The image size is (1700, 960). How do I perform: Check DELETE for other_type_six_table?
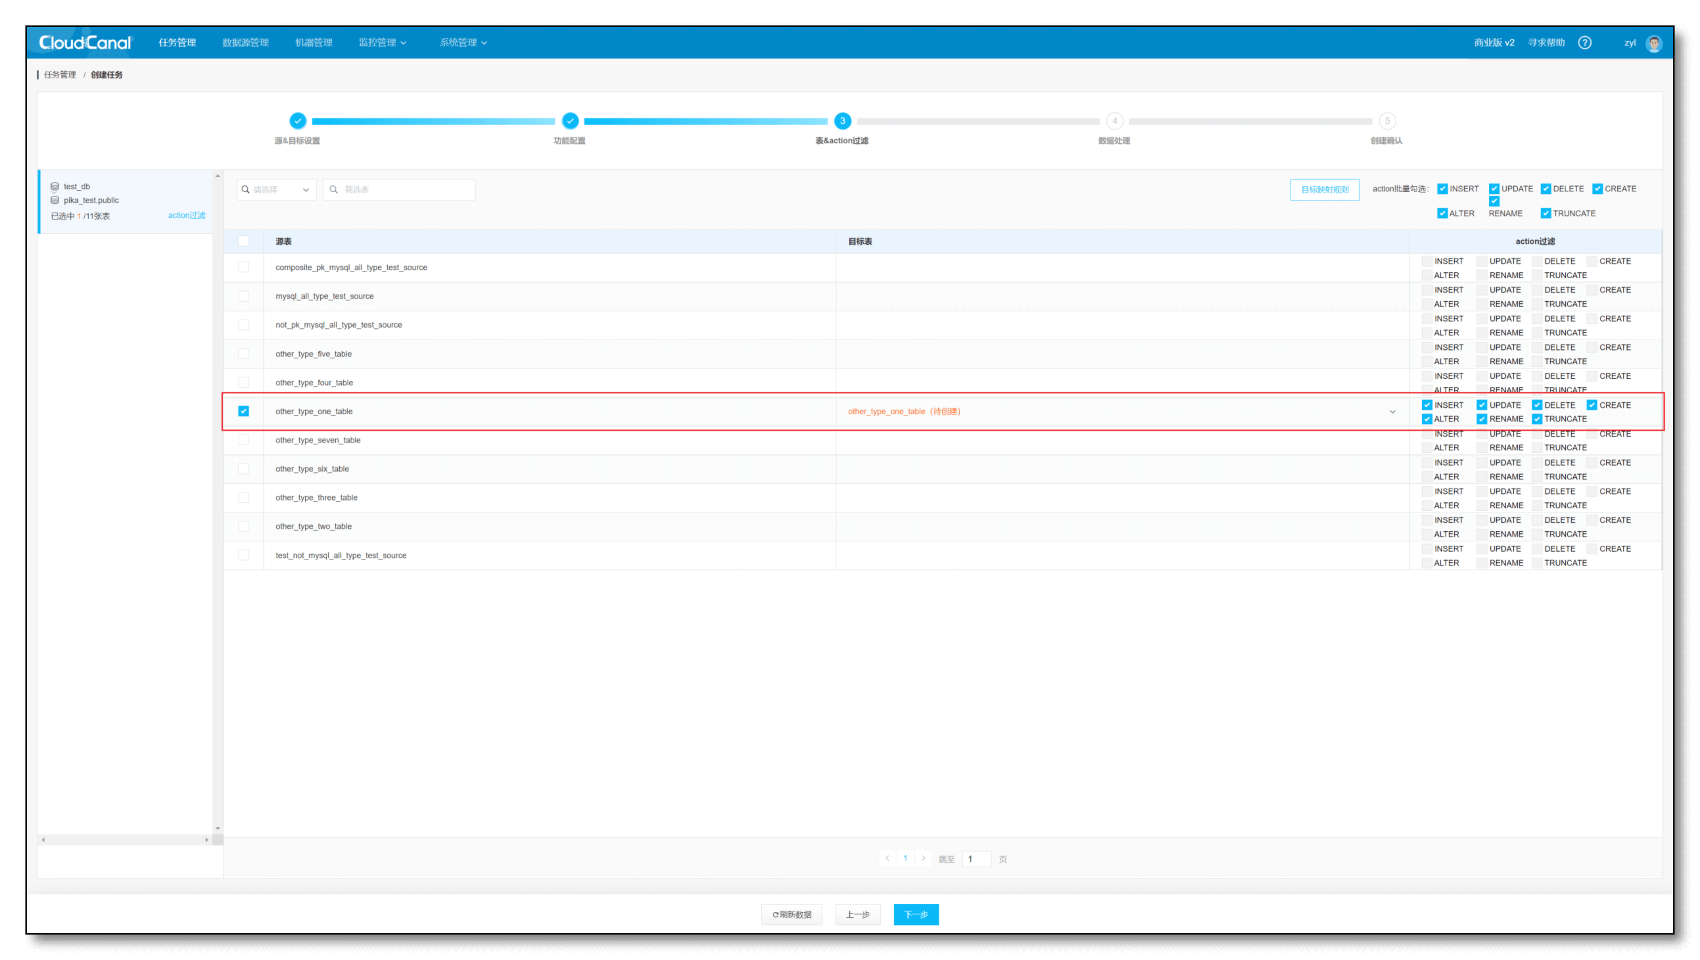1537,462
